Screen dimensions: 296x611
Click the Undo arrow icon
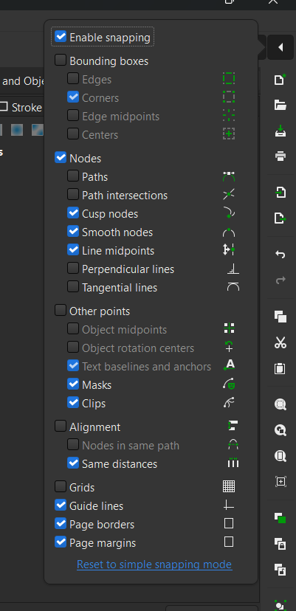(280, 255)
